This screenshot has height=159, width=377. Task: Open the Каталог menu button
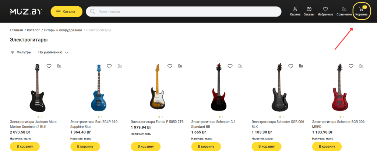point(66,11)
